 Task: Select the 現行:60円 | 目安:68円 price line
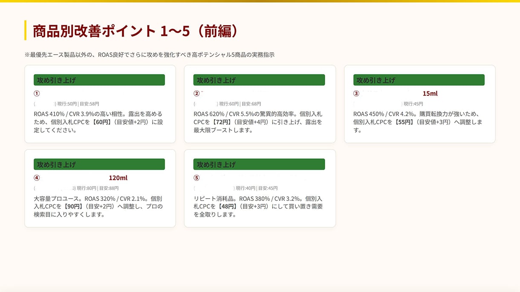tap(240, 104)
